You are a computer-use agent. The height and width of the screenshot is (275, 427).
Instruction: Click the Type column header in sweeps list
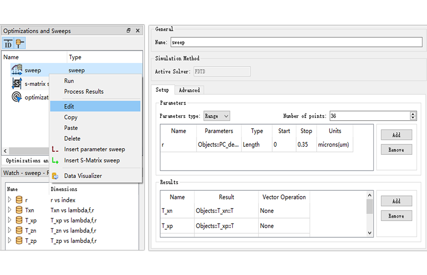tap(105, 57)
